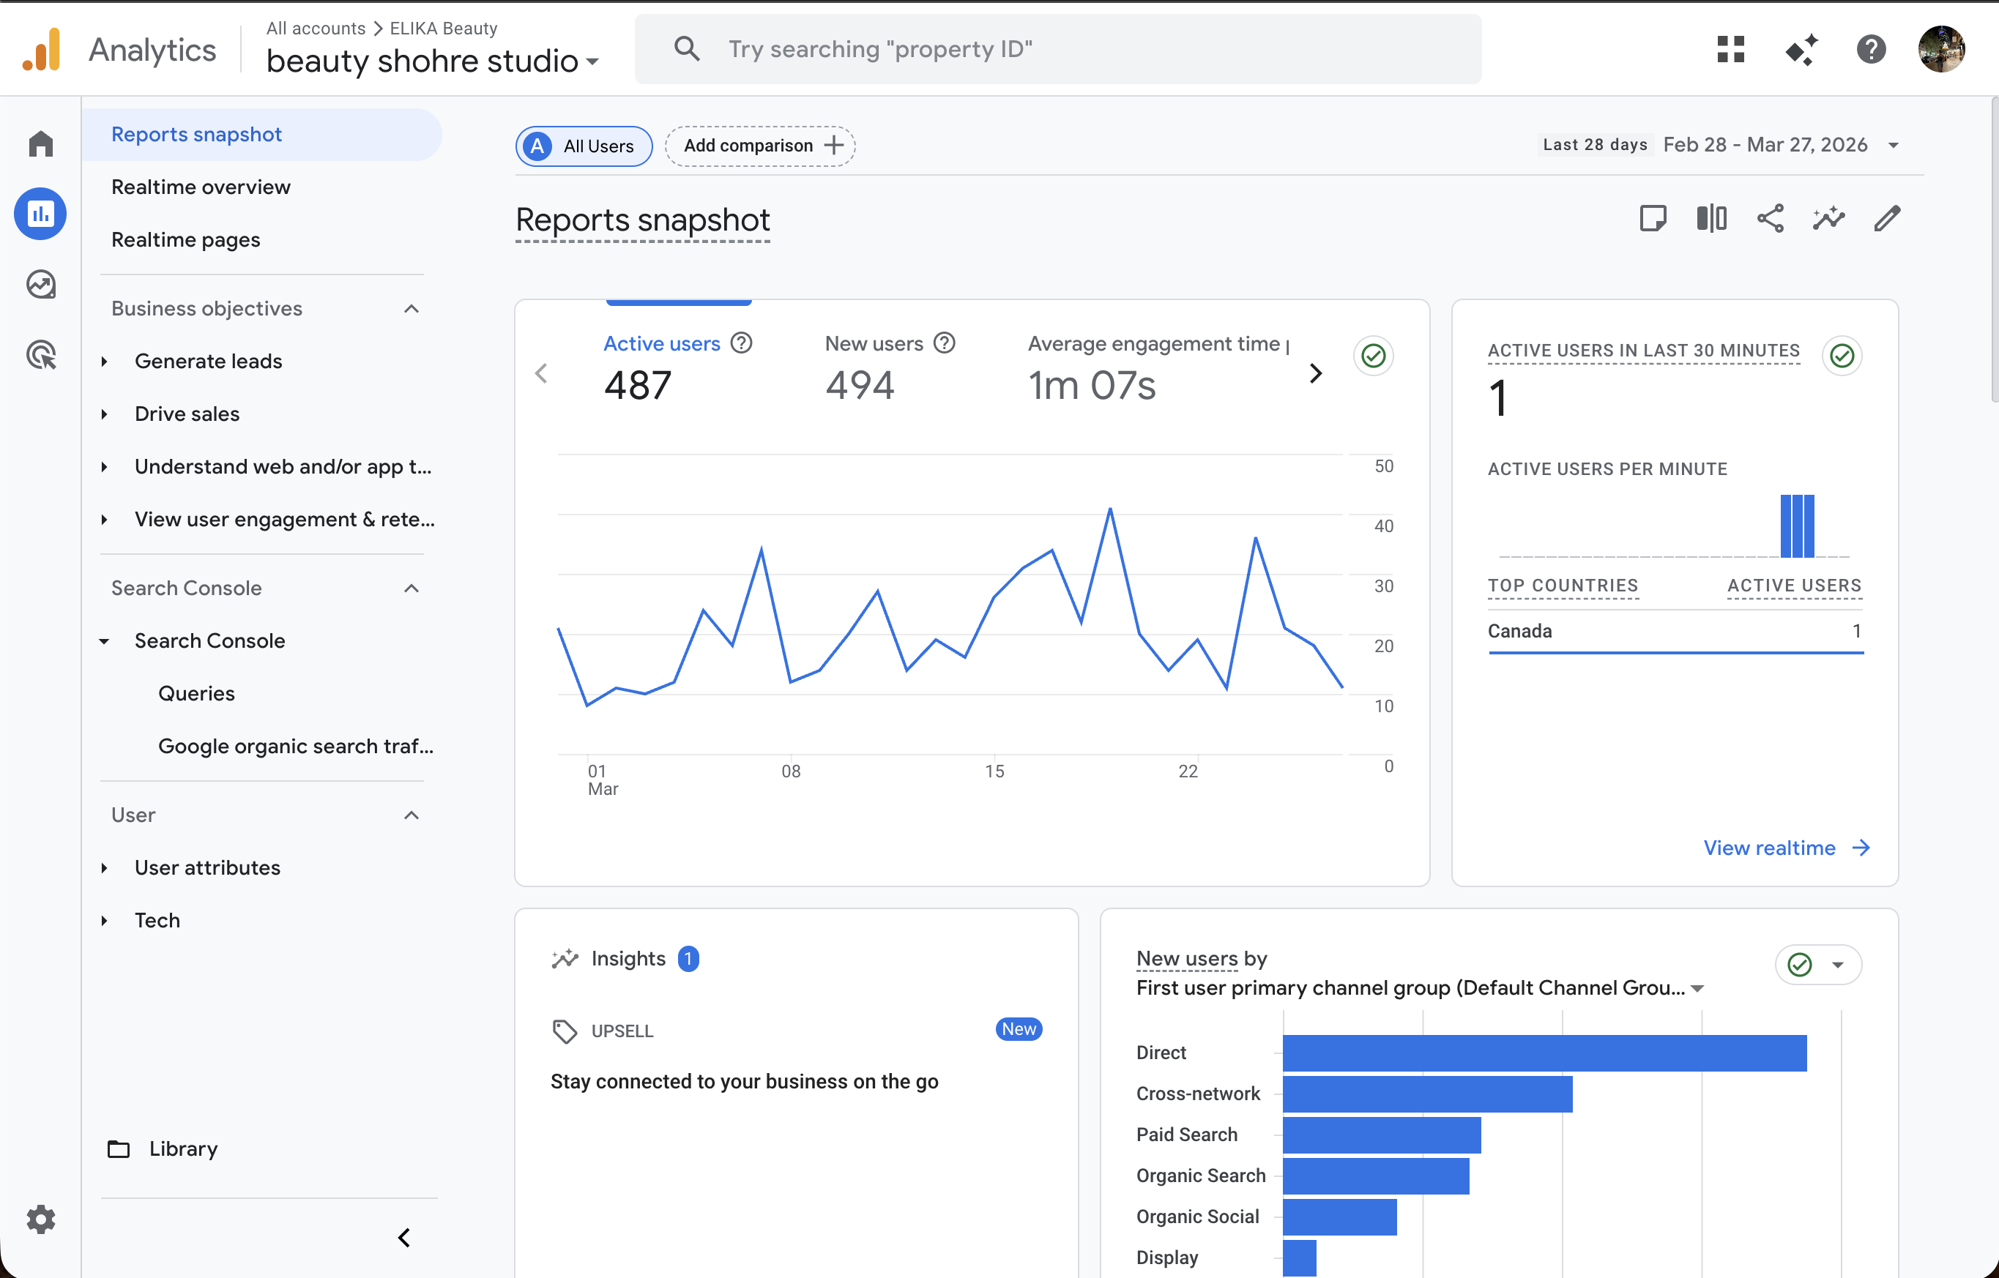The image size is (1999, 1278).
Task: Toggle the data quality checkmark on New users chart
Action: 1800,964
